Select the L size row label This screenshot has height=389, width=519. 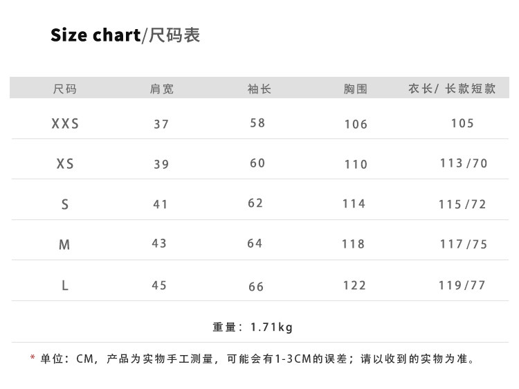point(65,285)
